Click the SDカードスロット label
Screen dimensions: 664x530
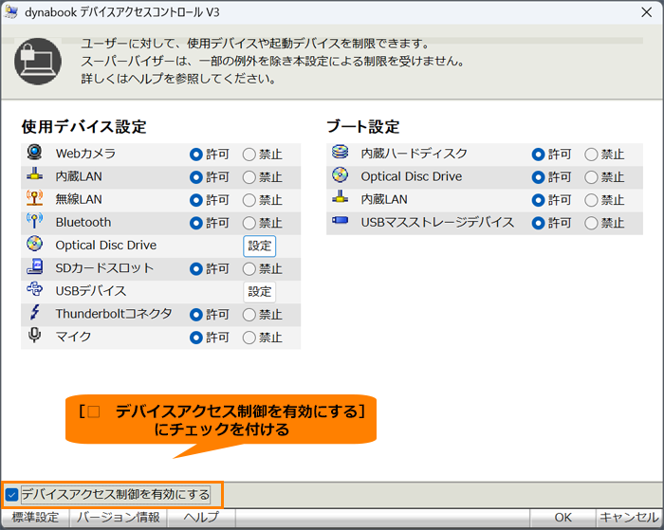[104, 268]
